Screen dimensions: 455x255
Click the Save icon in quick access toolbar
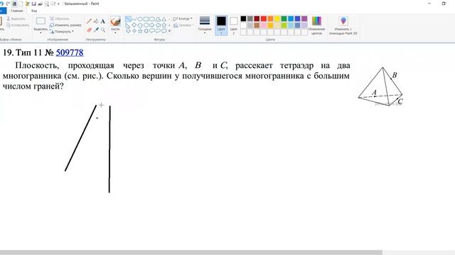coord(33,4)
